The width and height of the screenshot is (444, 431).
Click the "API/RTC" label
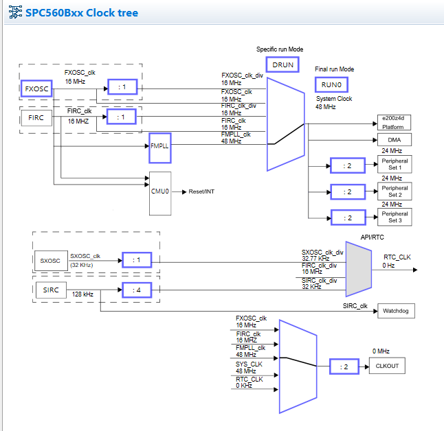point(372,237)
